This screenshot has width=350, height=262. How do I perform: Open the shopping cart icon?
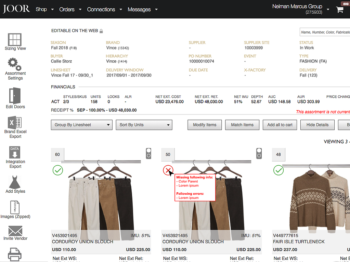point(340,10)
